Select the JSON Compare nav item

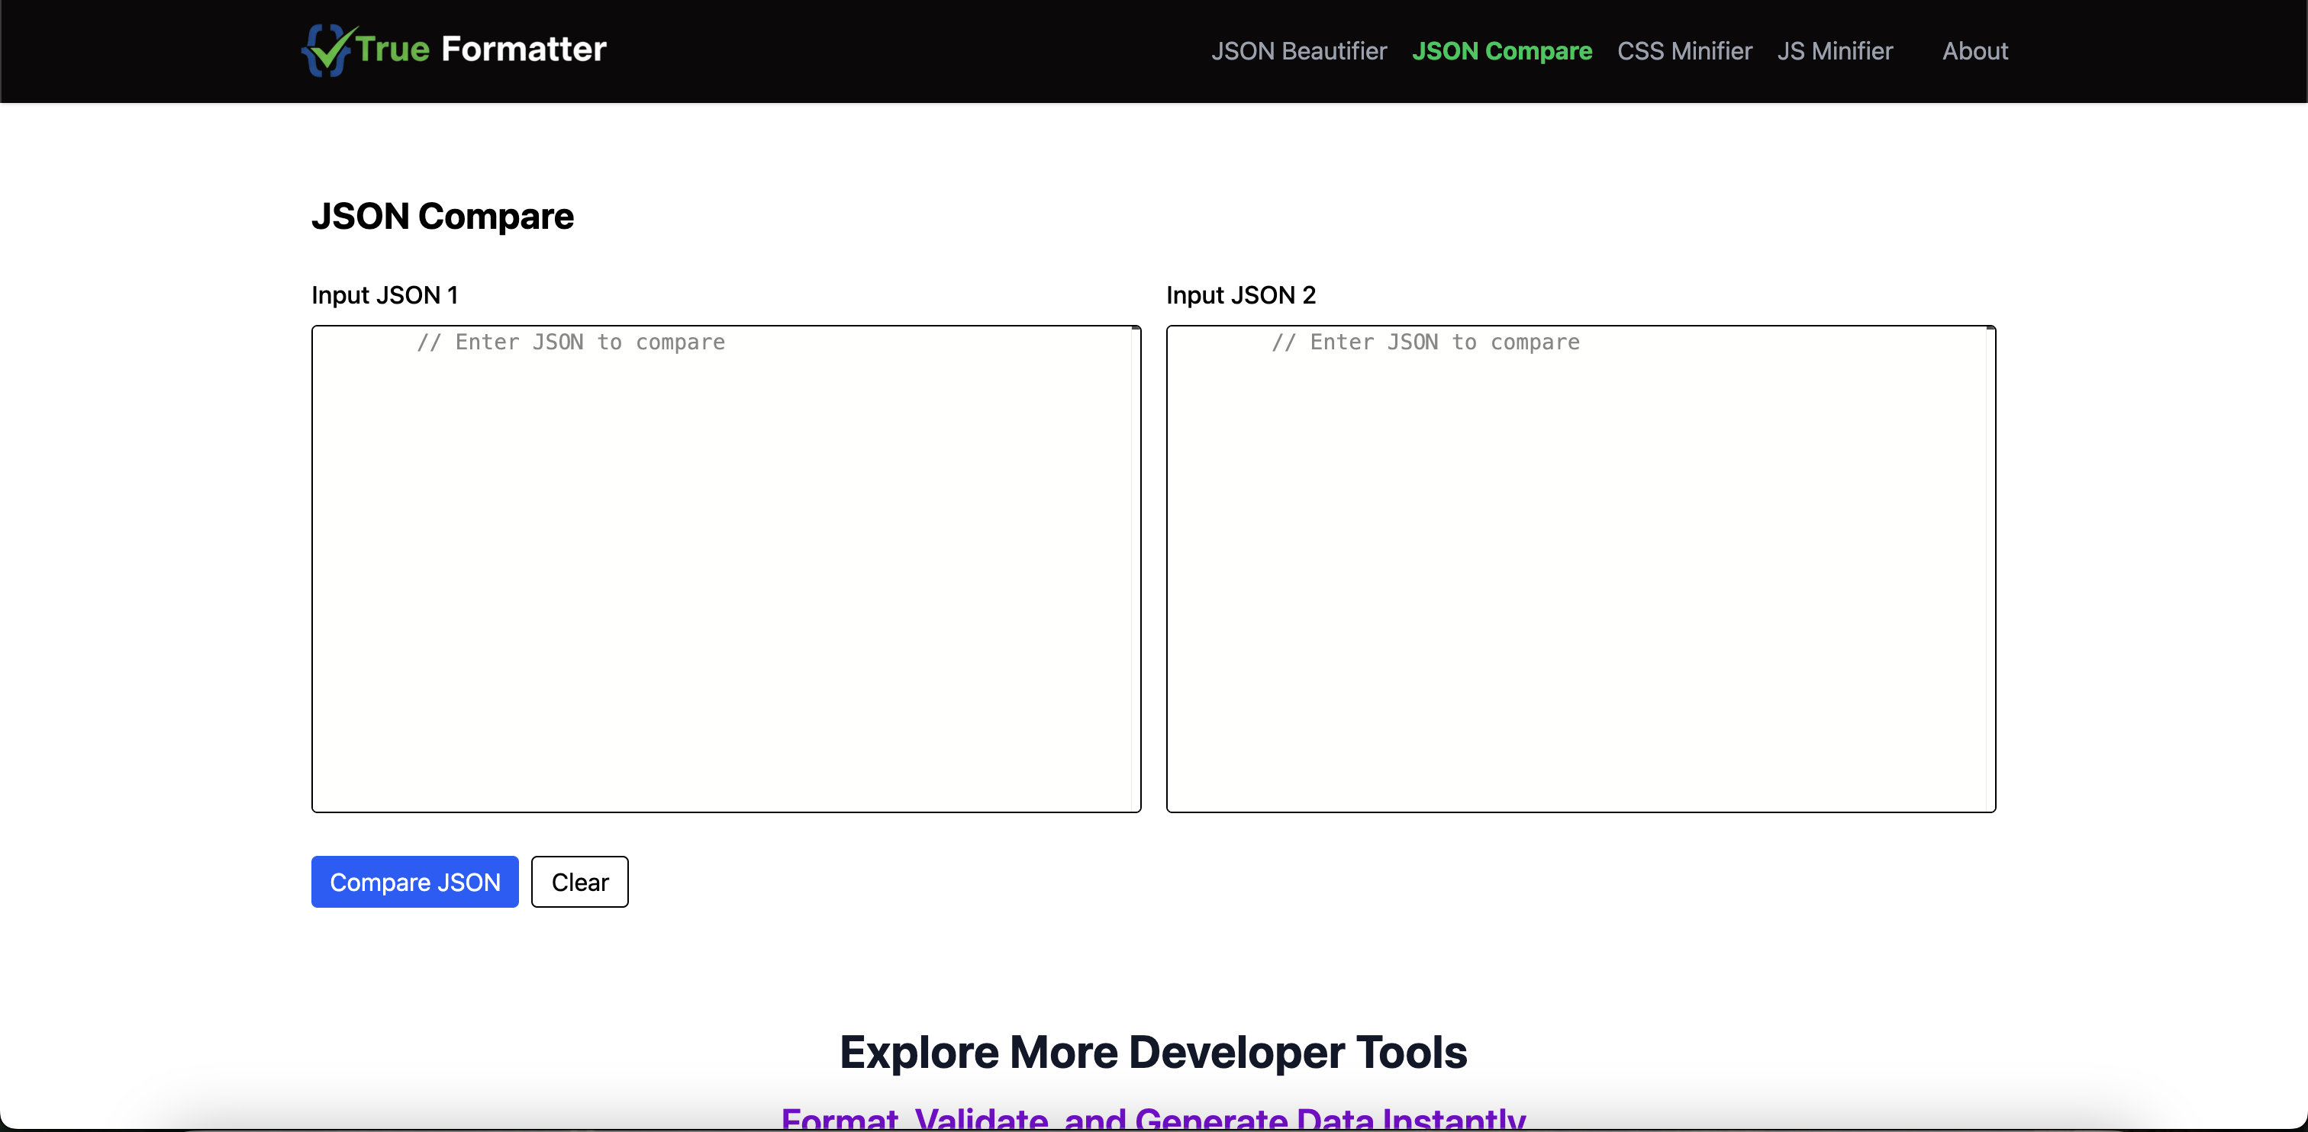click(1501, 51)
